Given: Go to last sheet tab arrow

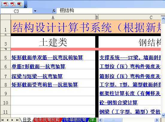Looking at the screenshot, I should point(17,120).
